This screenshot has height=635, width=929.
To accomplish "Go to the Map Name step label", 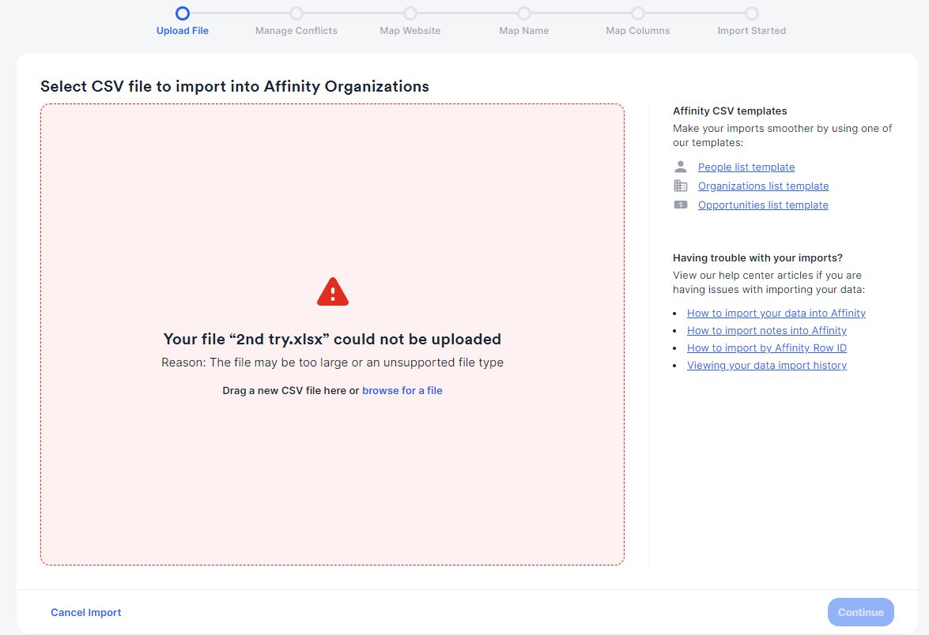I will coord(523,31).
